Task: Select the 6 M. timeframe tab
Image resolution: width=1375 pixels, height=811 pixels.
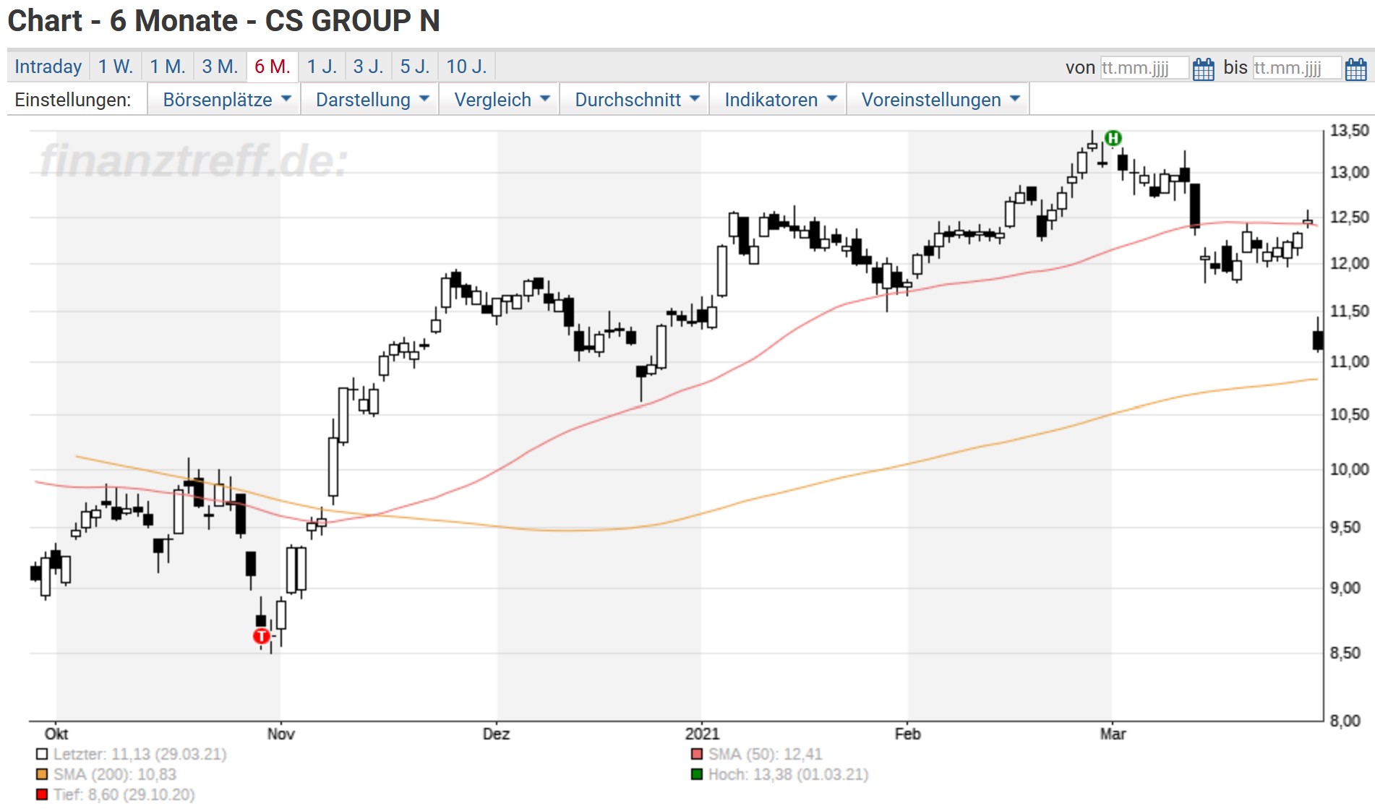Action: coord(273,66)
